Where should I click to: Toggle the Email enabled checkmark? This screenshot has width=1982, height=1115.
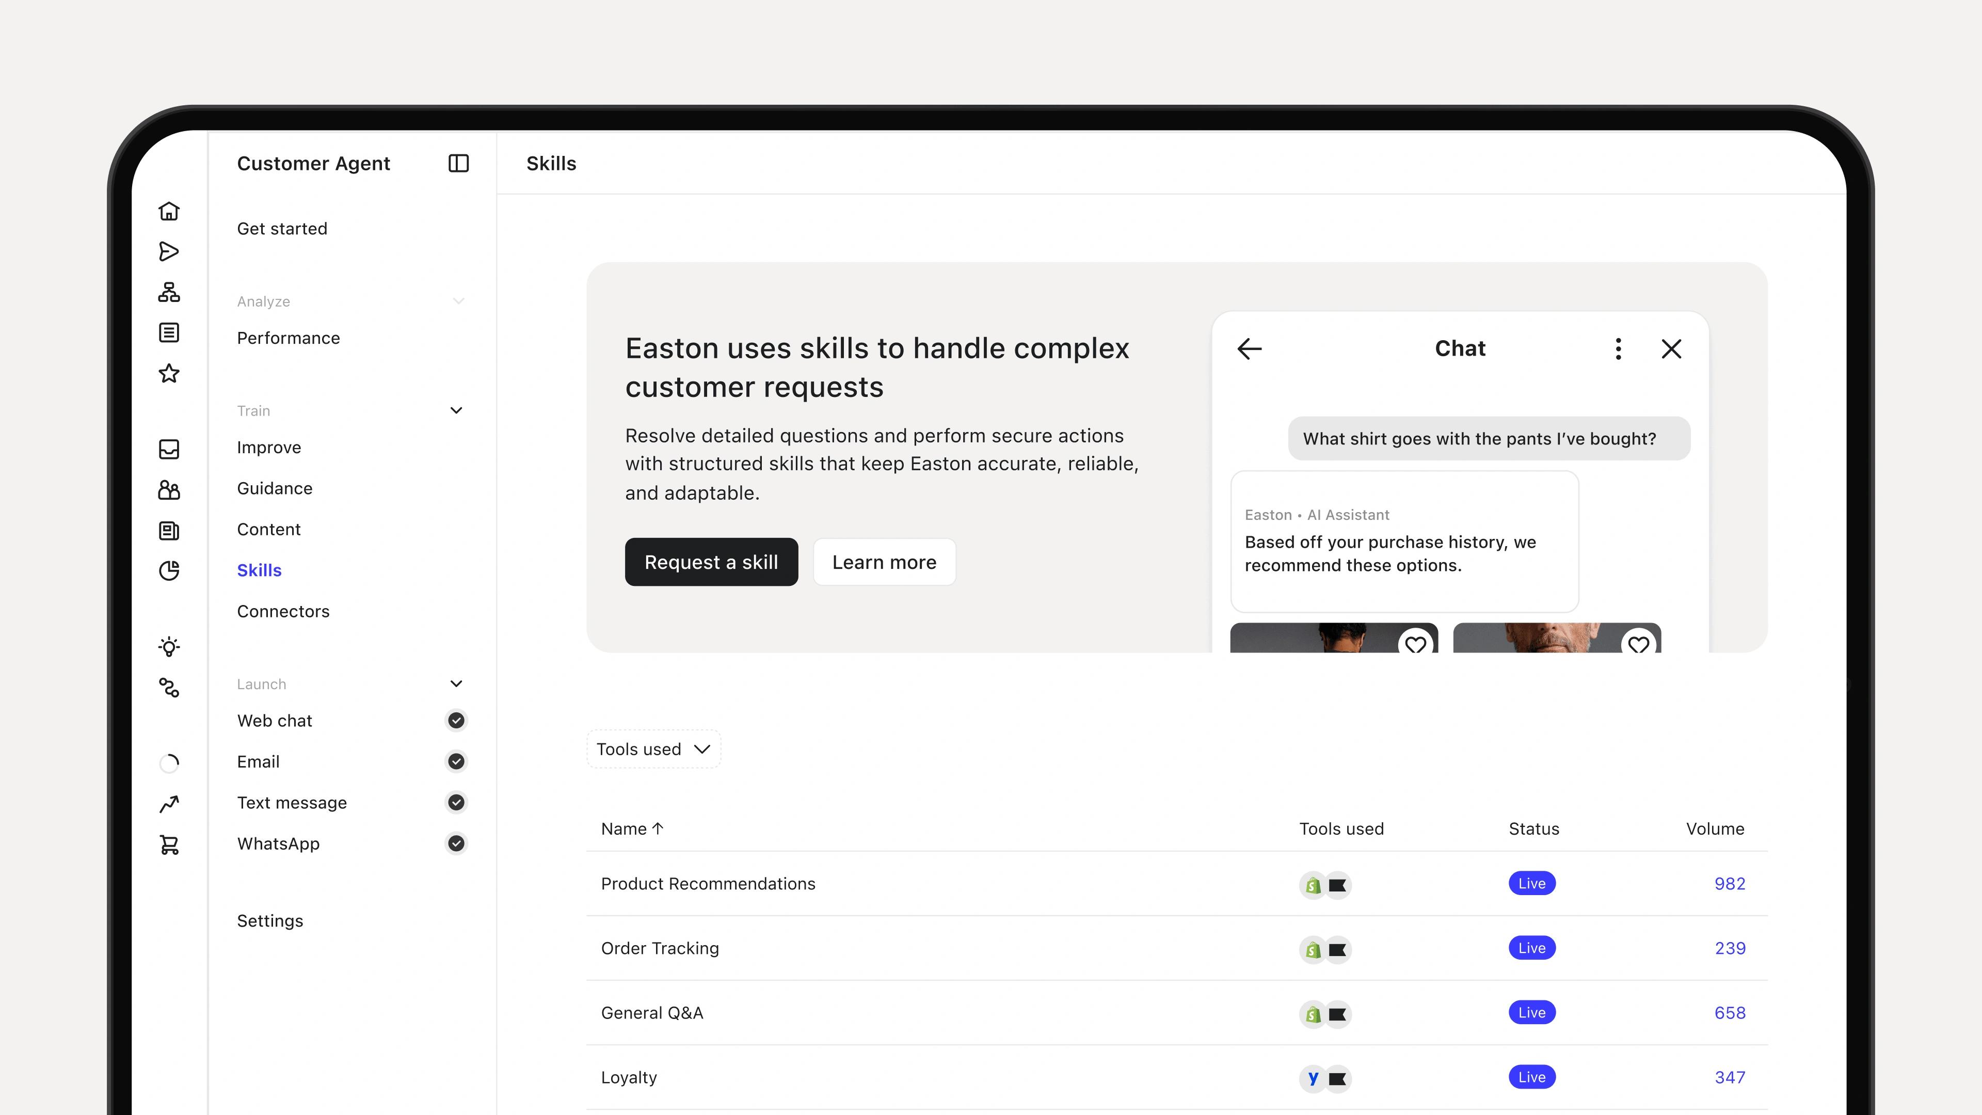pos(456,761)
